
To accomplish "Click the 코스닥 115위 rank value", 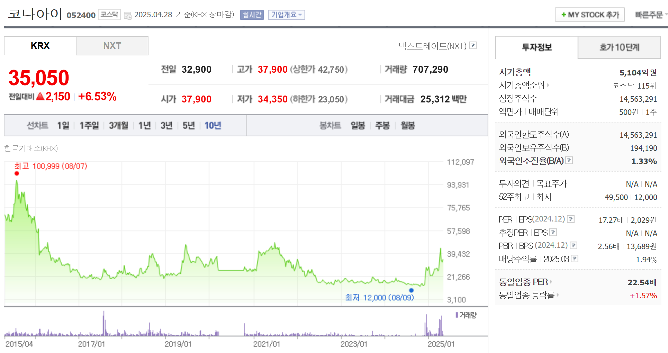I will [634, 85].
